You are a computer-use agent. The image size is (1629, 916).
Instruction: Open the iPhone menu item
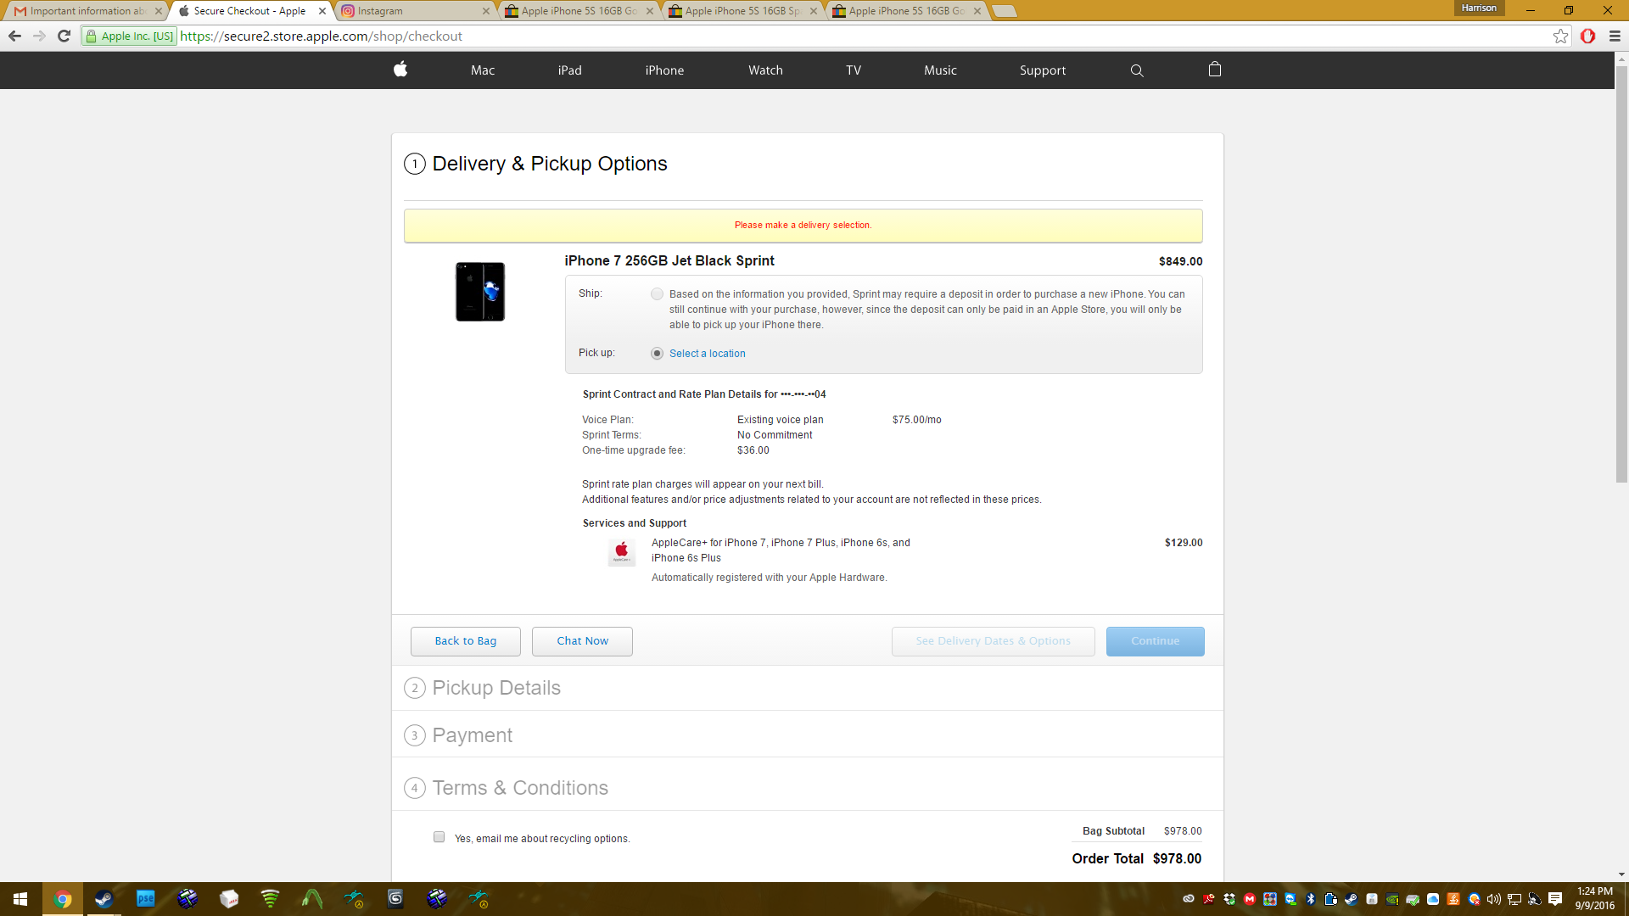pos(664,70)
